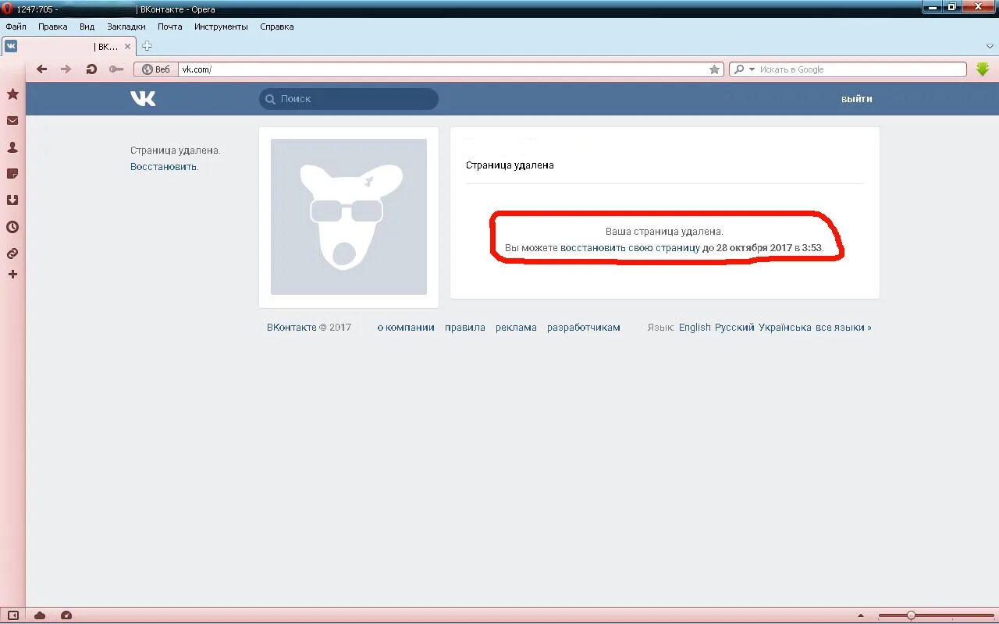Screen dimensions: 999x624
Task: Click Восстановить link in left column
Action: (x=165, y=167)
